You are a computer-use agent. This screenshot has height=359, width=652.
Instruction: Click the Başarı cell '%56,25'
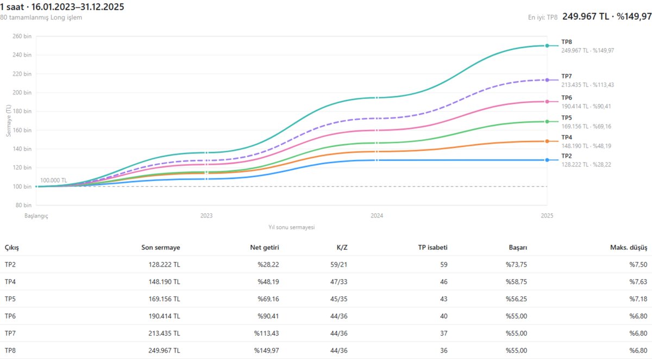coord(517,299)
